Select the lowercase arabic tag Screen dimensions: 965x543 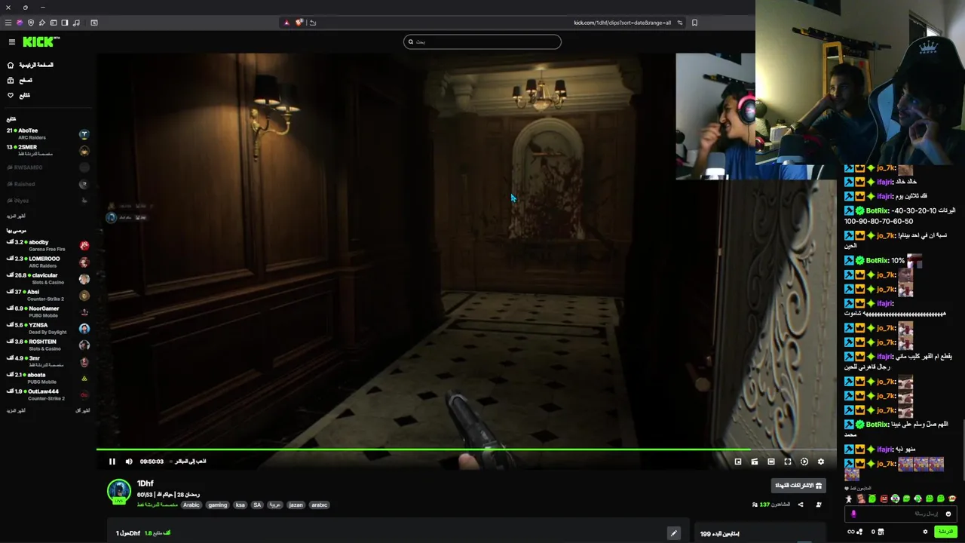(x=320, y=505)
